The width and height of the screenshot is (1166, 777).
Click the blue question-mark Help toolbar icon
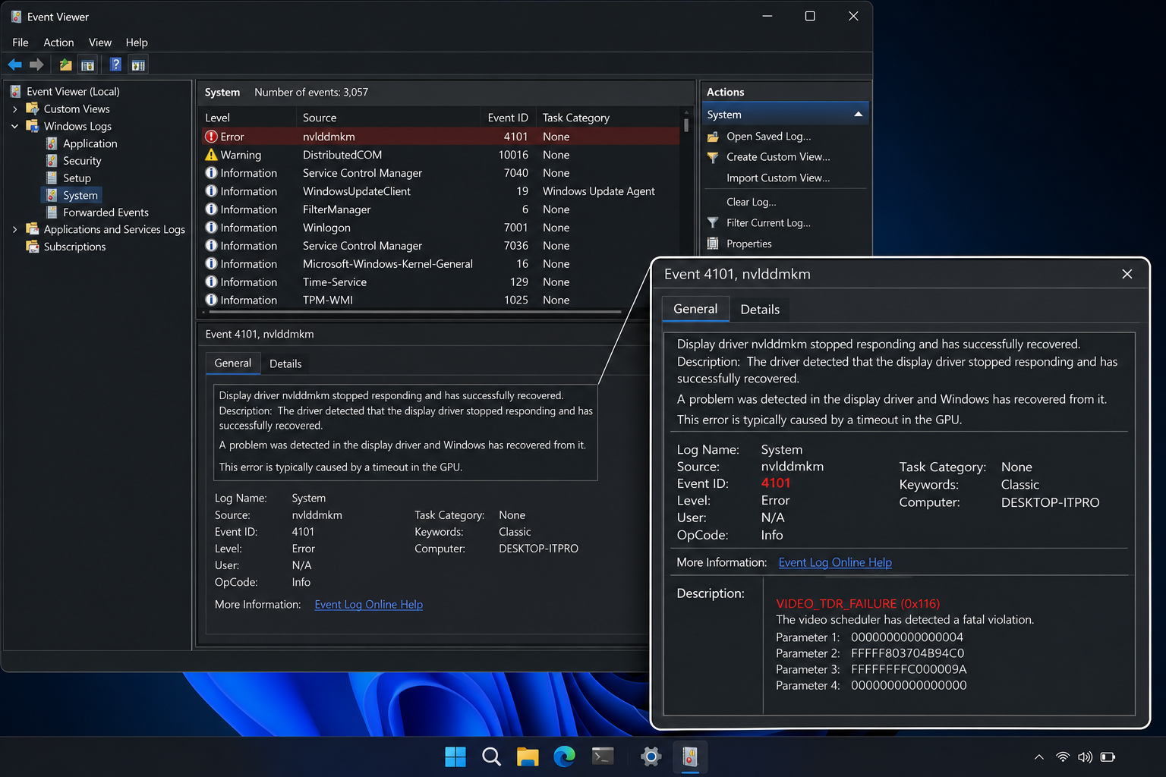pyautogui.click(x=115, y=64)
